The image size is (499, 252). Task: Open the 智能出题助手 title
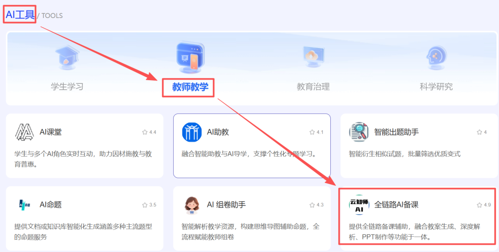pyautogui.click(x=396, y=132)
